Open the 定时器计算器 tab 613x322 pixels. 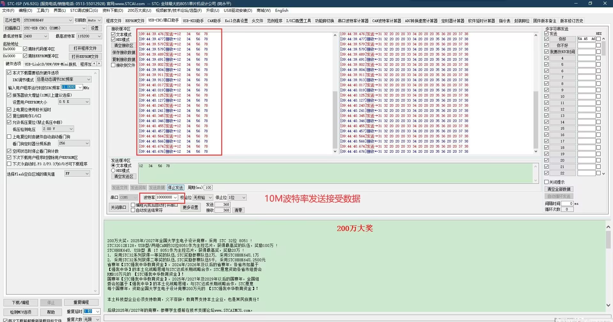pos(453,21)
